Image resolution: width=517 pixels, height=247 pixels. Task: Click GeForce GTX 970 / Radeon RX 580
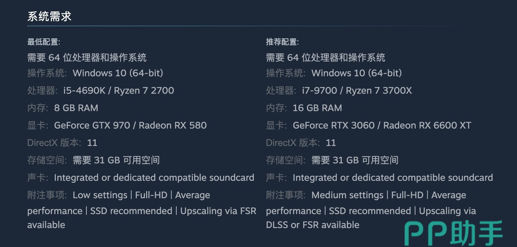tap(130, 125)
